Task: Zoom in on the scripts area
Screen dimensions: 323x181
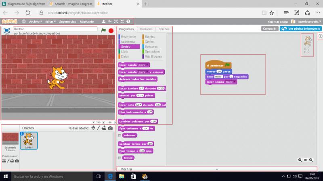Action: (311, 160)
